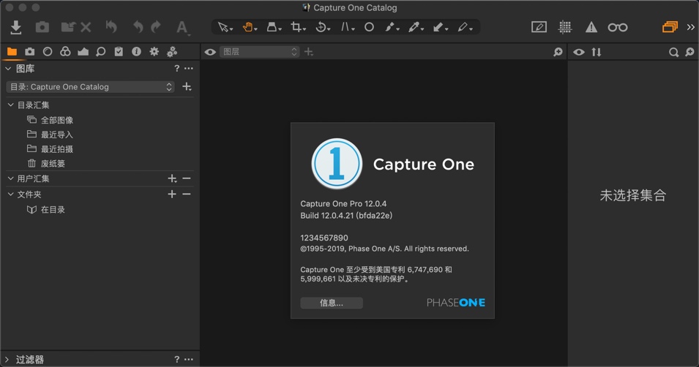Screen dimensions: 699x367
Task: Open the 图层 layers dropdown
Action: 259,52
